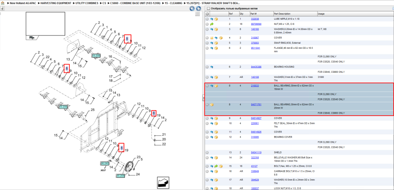Click the green arrow icon in NUT M8 row
Screen dimensions: 394x190
tap(212, 24)
